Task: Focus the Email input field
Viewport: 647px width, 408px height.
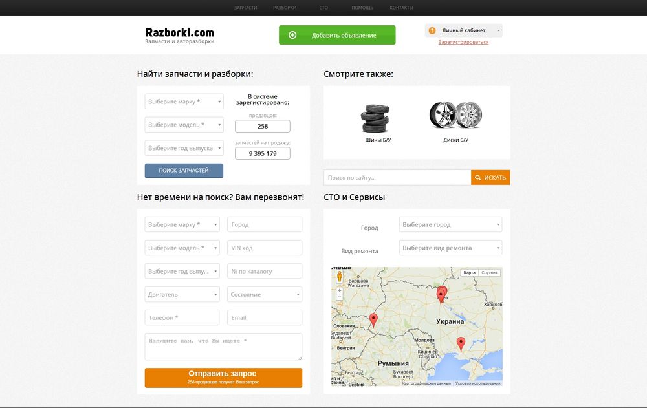Action: 265,317
